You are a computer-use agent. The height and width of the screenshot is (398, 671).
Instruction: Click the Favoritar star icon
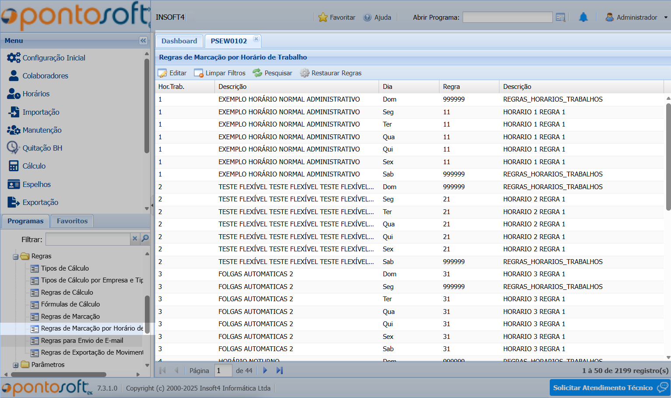[323, 18]
